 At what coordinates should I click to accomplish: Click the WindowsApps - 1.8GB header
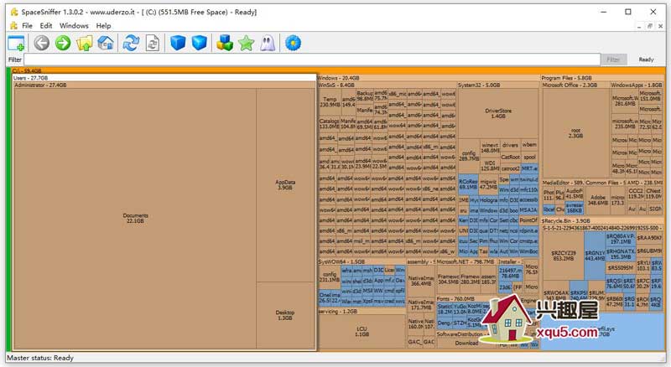(x=636, y=85)
